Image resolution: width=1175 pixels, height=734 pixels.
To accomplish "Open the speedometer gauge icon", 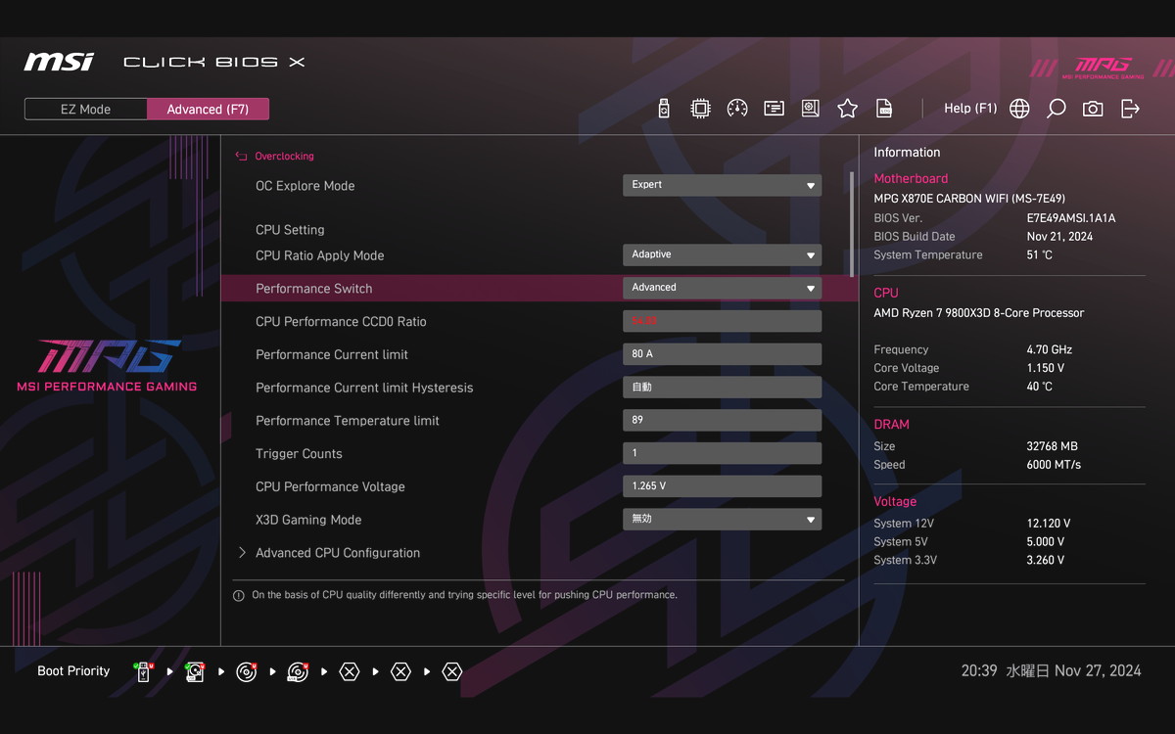I will pos(737,109).
